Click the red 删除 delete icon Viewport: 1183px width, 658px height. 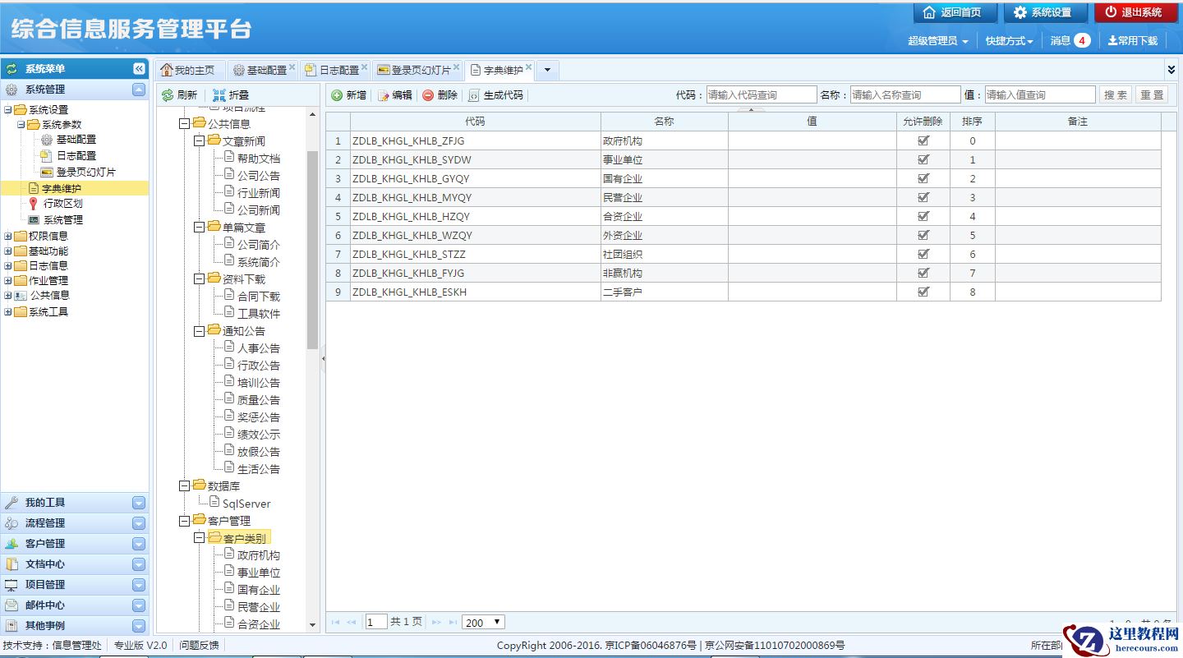coord(428,95)
